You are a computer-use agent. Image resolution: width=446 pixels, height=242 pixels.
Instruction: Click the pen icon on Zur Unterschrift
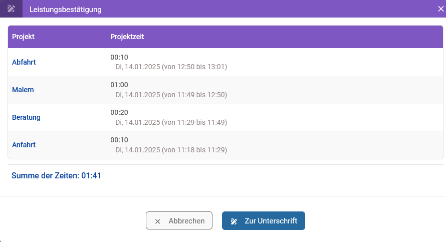(234, 221)
